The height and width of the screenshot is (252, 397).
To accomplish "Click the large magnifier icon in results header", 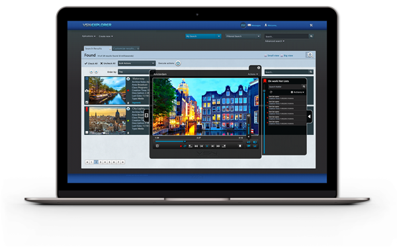I will pos(310,55).
